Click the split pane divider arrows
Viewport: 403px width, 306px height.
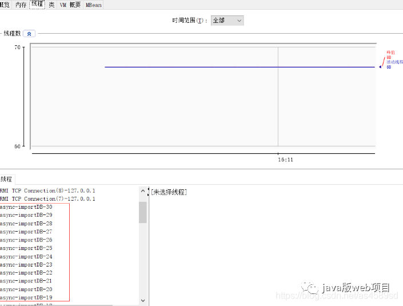coord(148,192)
